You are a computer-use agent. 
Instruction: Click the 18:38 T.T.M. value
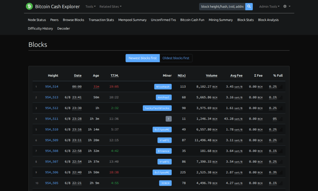pos(114,172)
